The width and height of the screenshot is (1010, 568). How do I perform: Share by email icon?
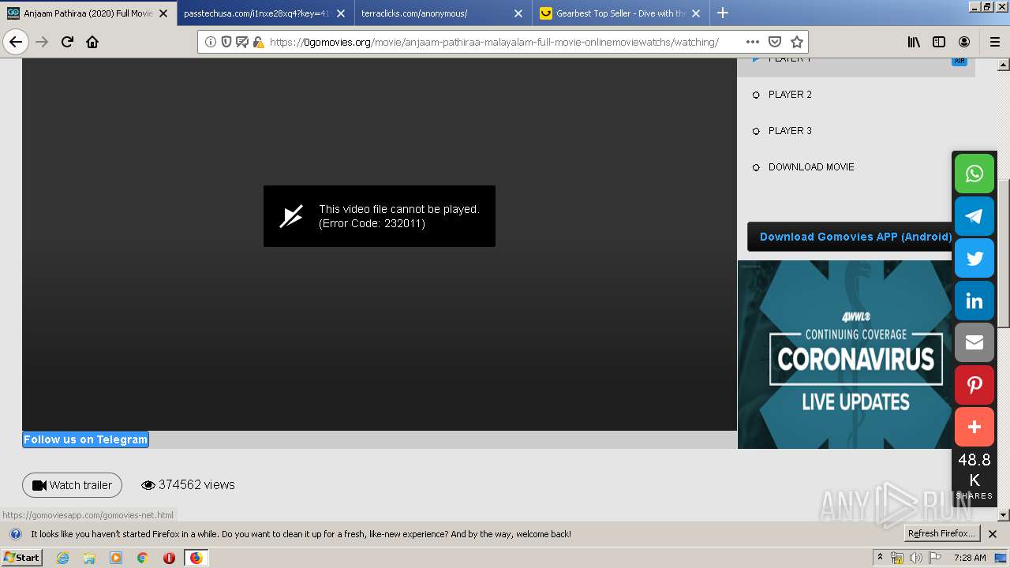click(x=974, y=342)
